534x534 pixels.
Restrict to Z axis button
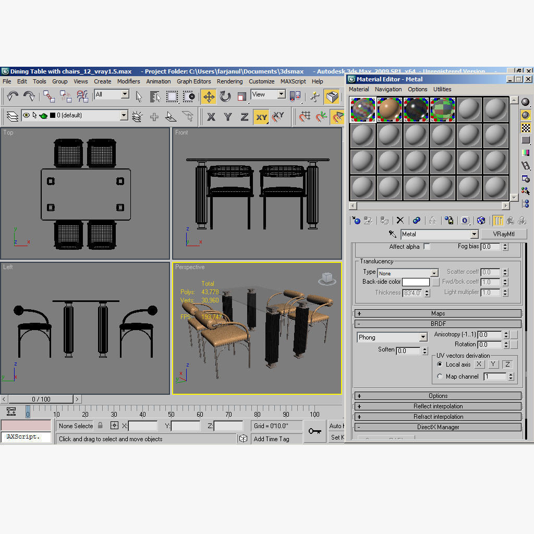click(x=244, y=117)
